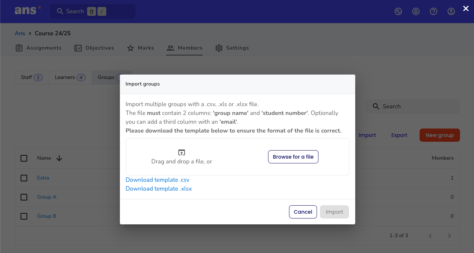Image resolution: width=474 pixels, height=253 pixels.
Task: Download template .csv link
Action: (157, 180)
